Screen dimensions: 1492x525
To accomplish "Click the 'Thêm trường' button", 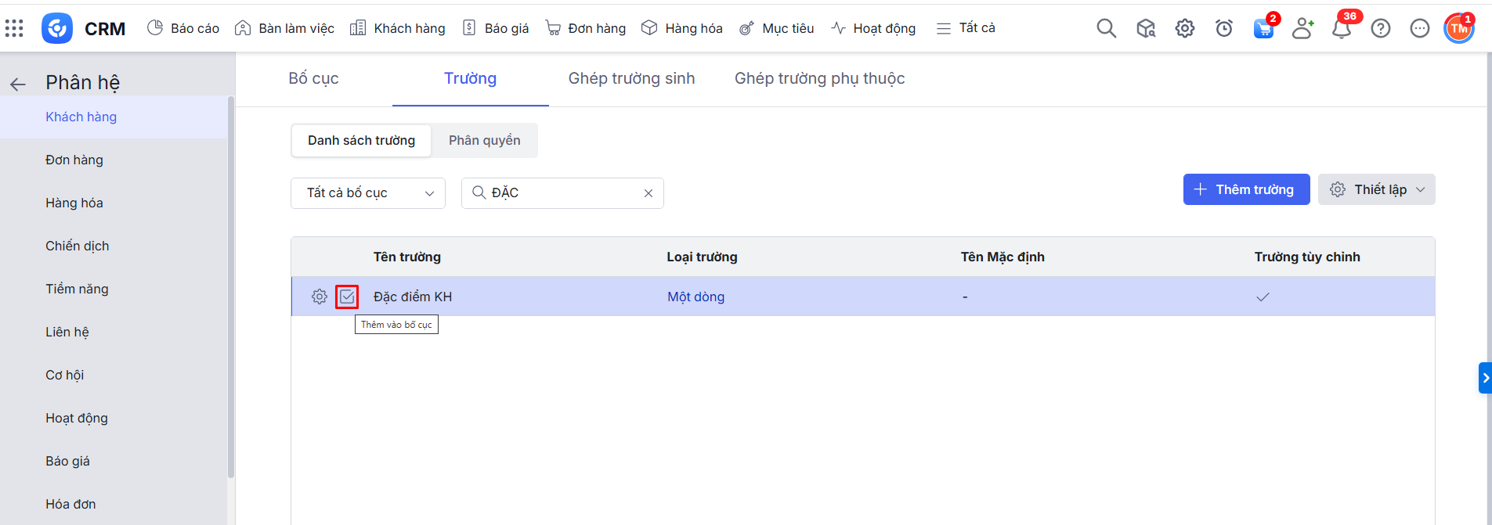I will (1246, 189).
